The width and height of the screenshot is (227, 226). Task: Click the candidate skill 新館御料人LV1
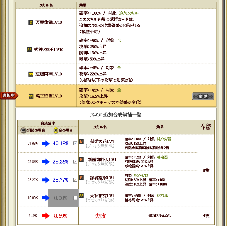click(102, 160)
